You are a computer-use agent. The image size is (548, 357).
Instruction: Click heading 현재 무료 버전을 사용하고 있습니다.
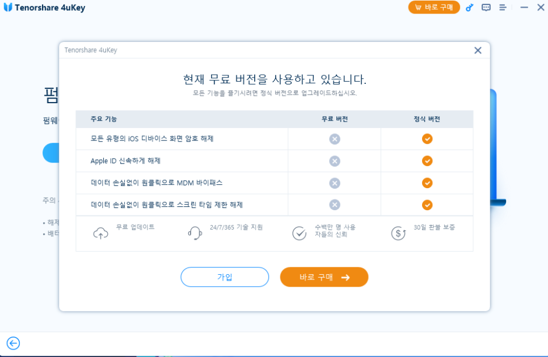coord(275,79)
